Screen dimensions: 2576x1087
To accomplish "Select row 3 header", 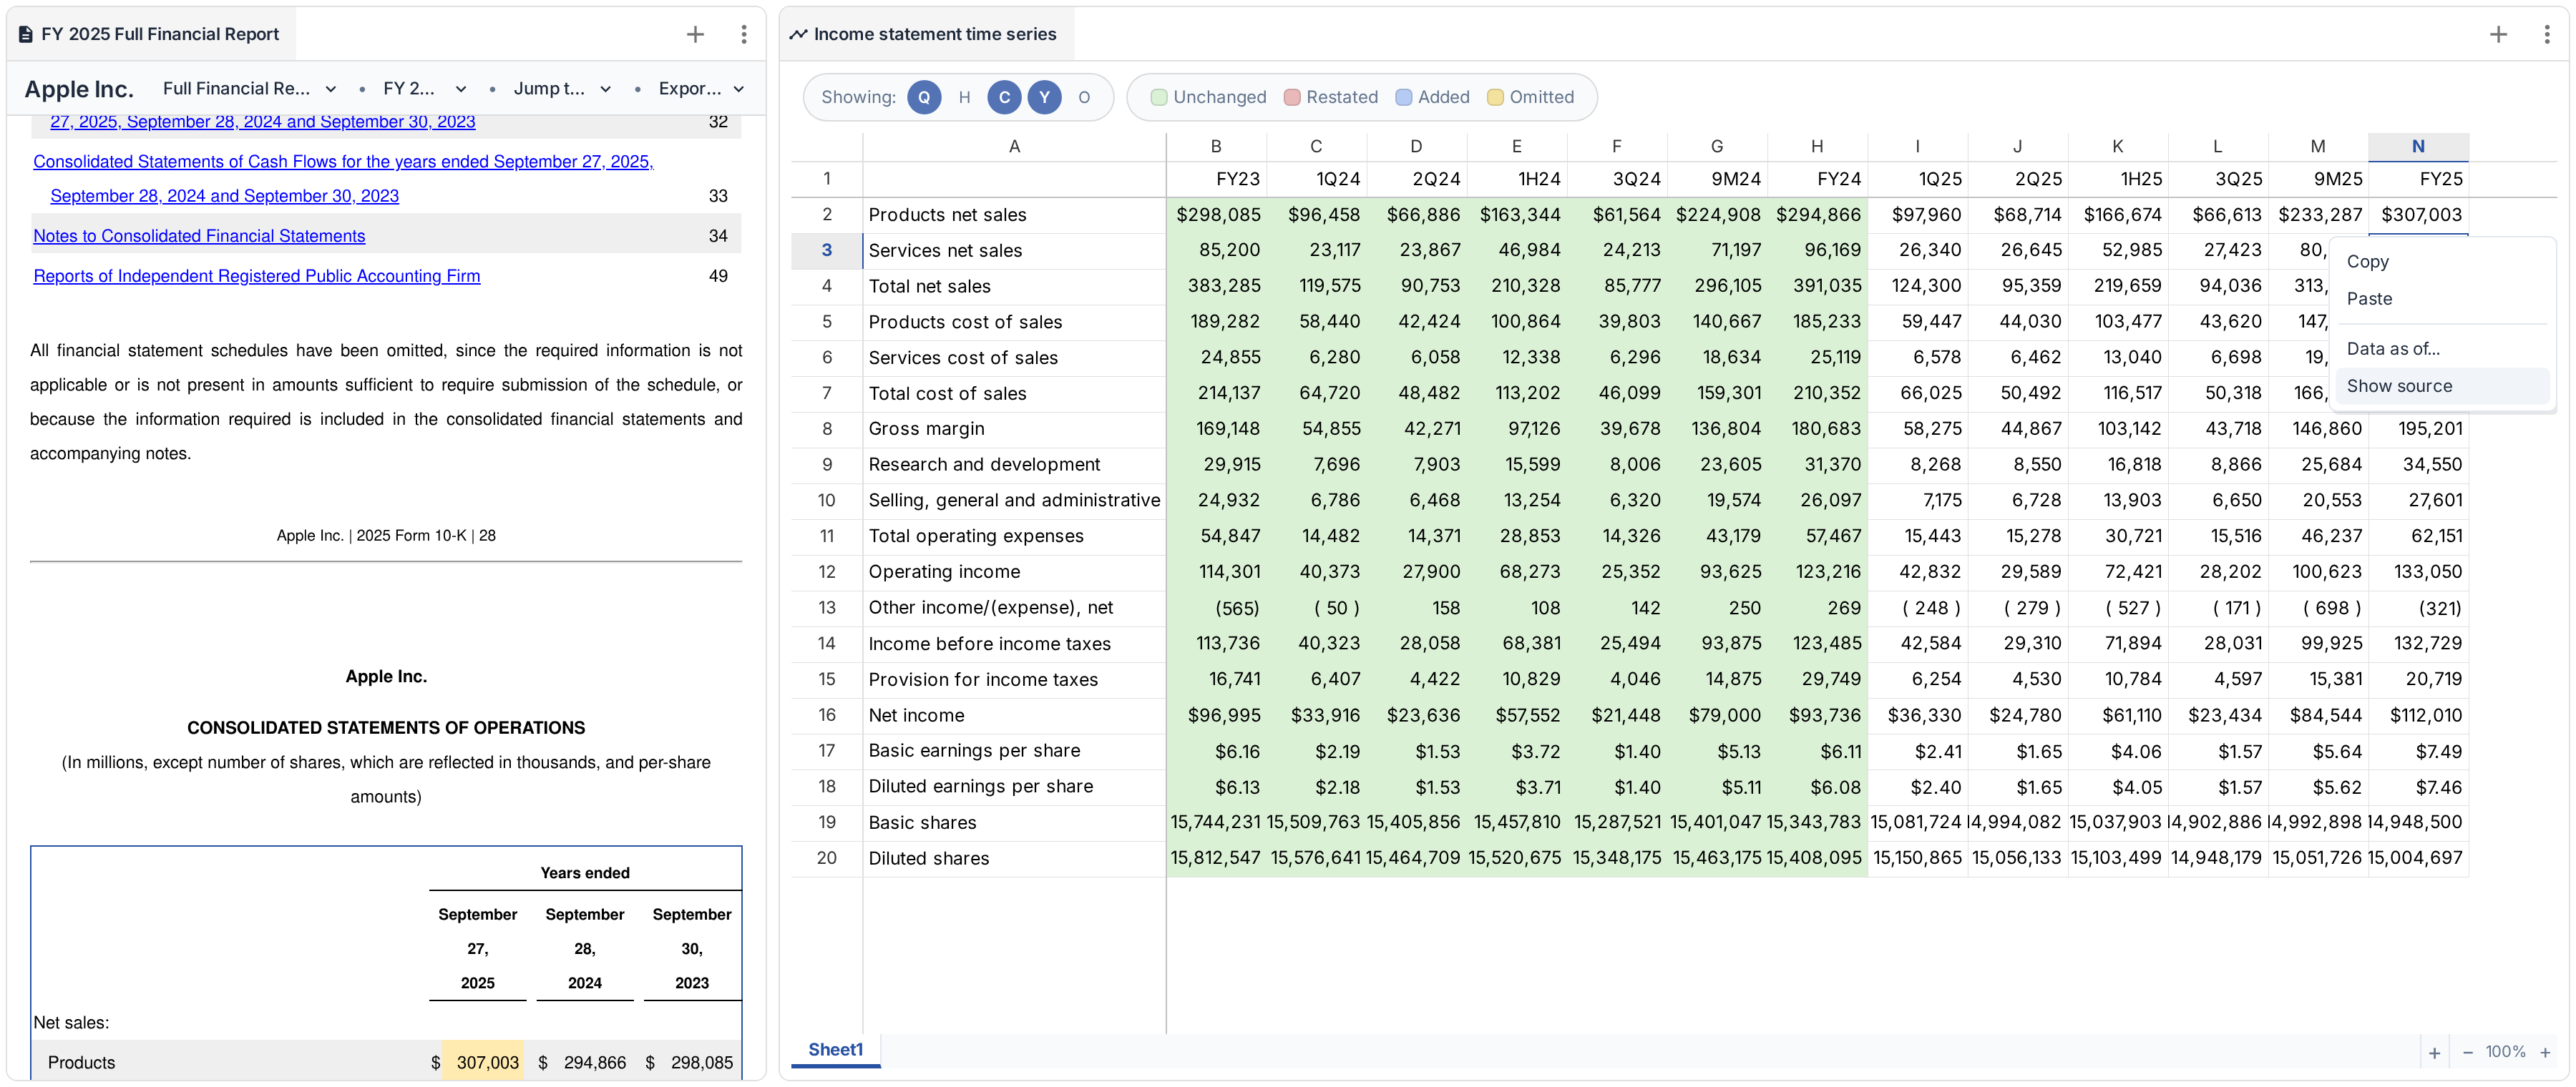I will pos(826,250).
